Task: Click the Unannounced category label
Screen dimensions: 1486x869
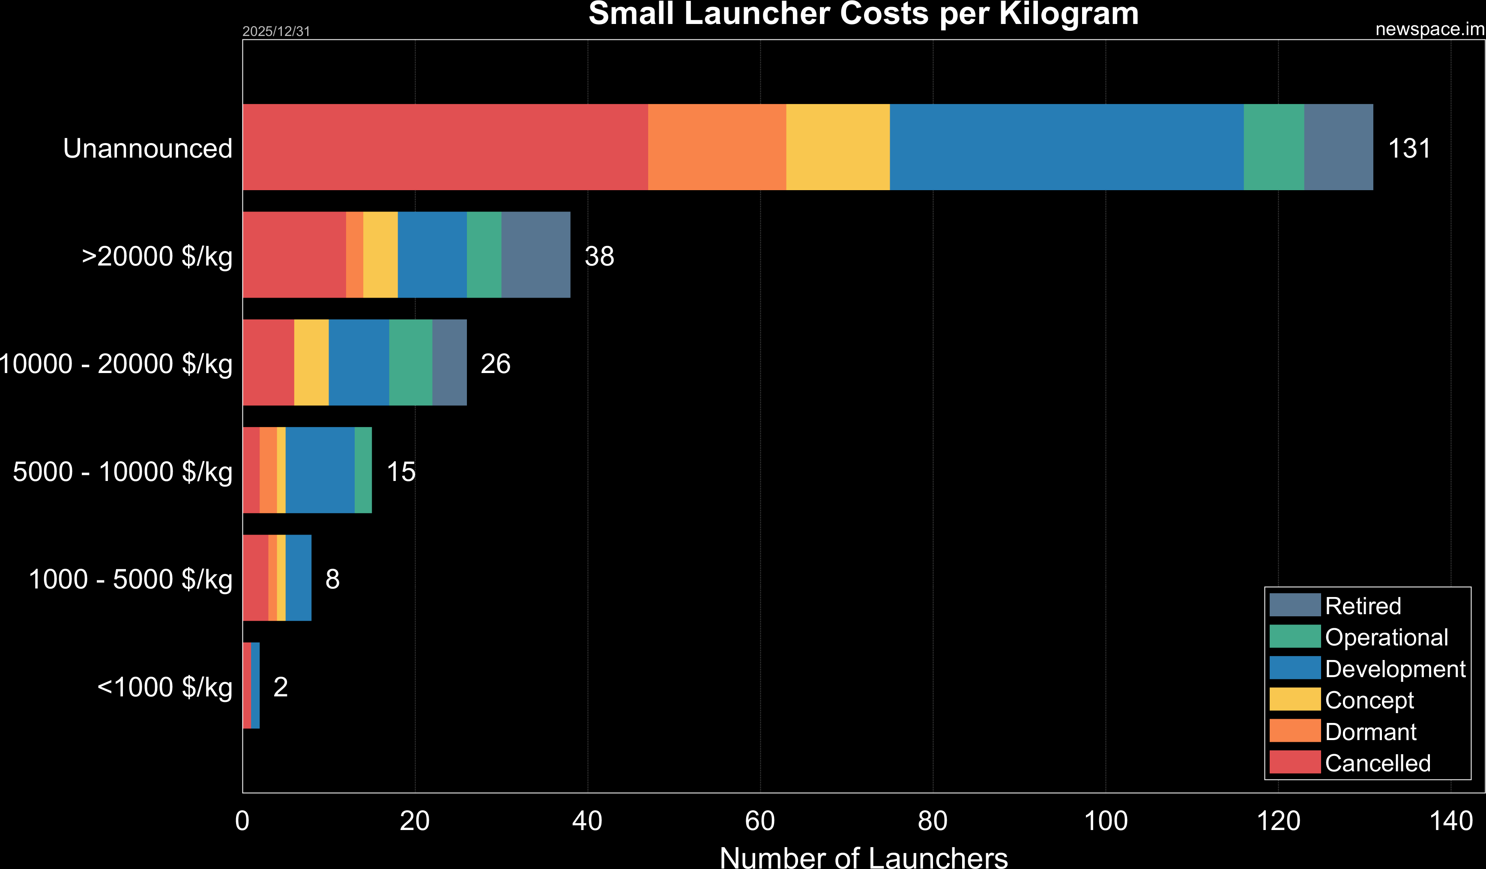Action: [147, 148]
